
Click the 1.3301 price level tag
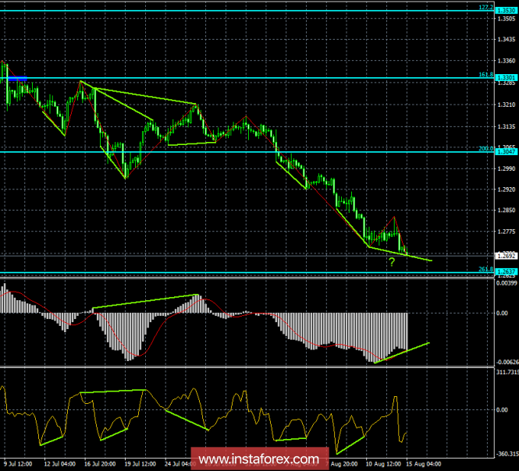click(x=507, y=77)
